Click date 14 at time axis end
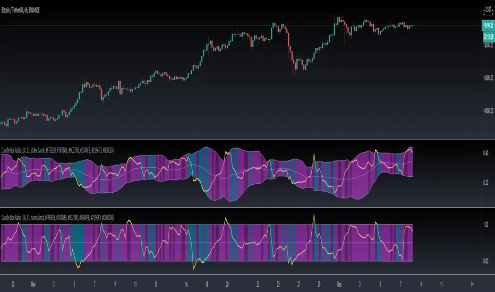The image size is (495, 292). [x=472, y=285]
